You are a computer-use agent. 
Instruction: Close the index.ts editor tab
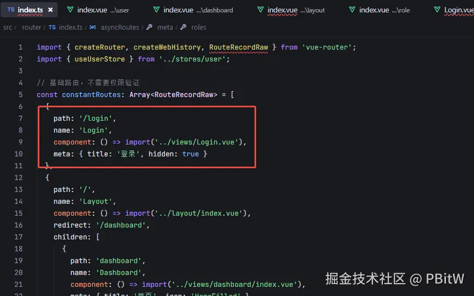51,10
